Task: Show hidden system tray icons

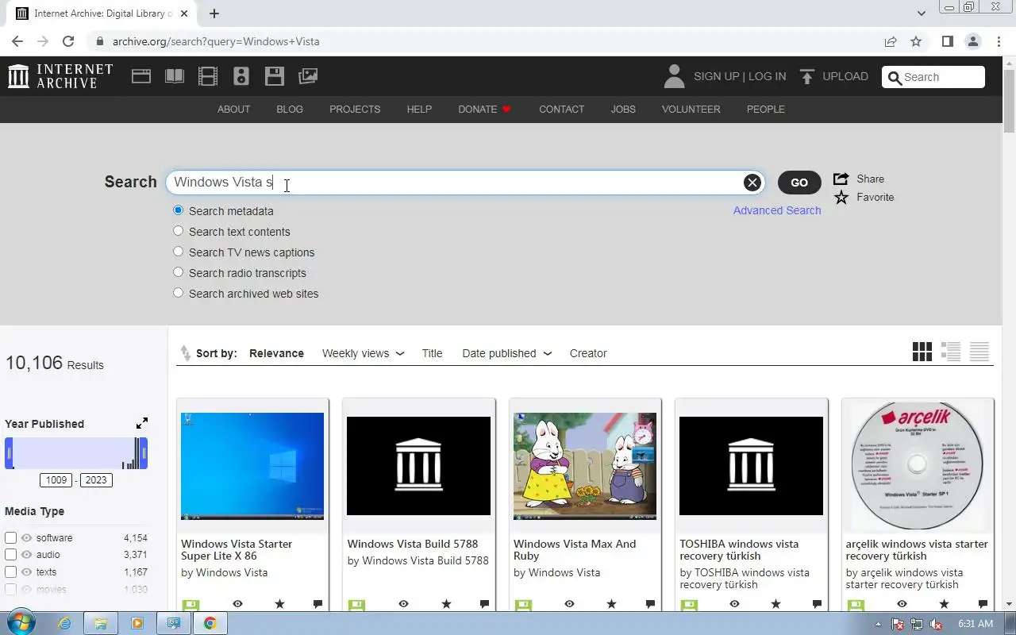Action: click(x=878, y=624)
